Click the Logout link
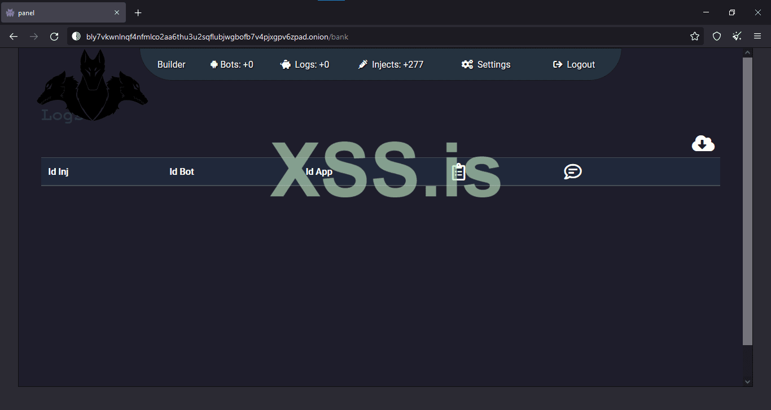Screen dimensions: 771x410 click(574, 64)
